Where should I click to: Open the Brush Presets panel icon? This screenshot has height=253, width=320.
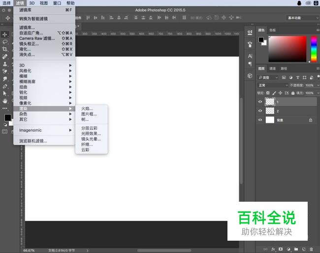[x=250, y=44]
